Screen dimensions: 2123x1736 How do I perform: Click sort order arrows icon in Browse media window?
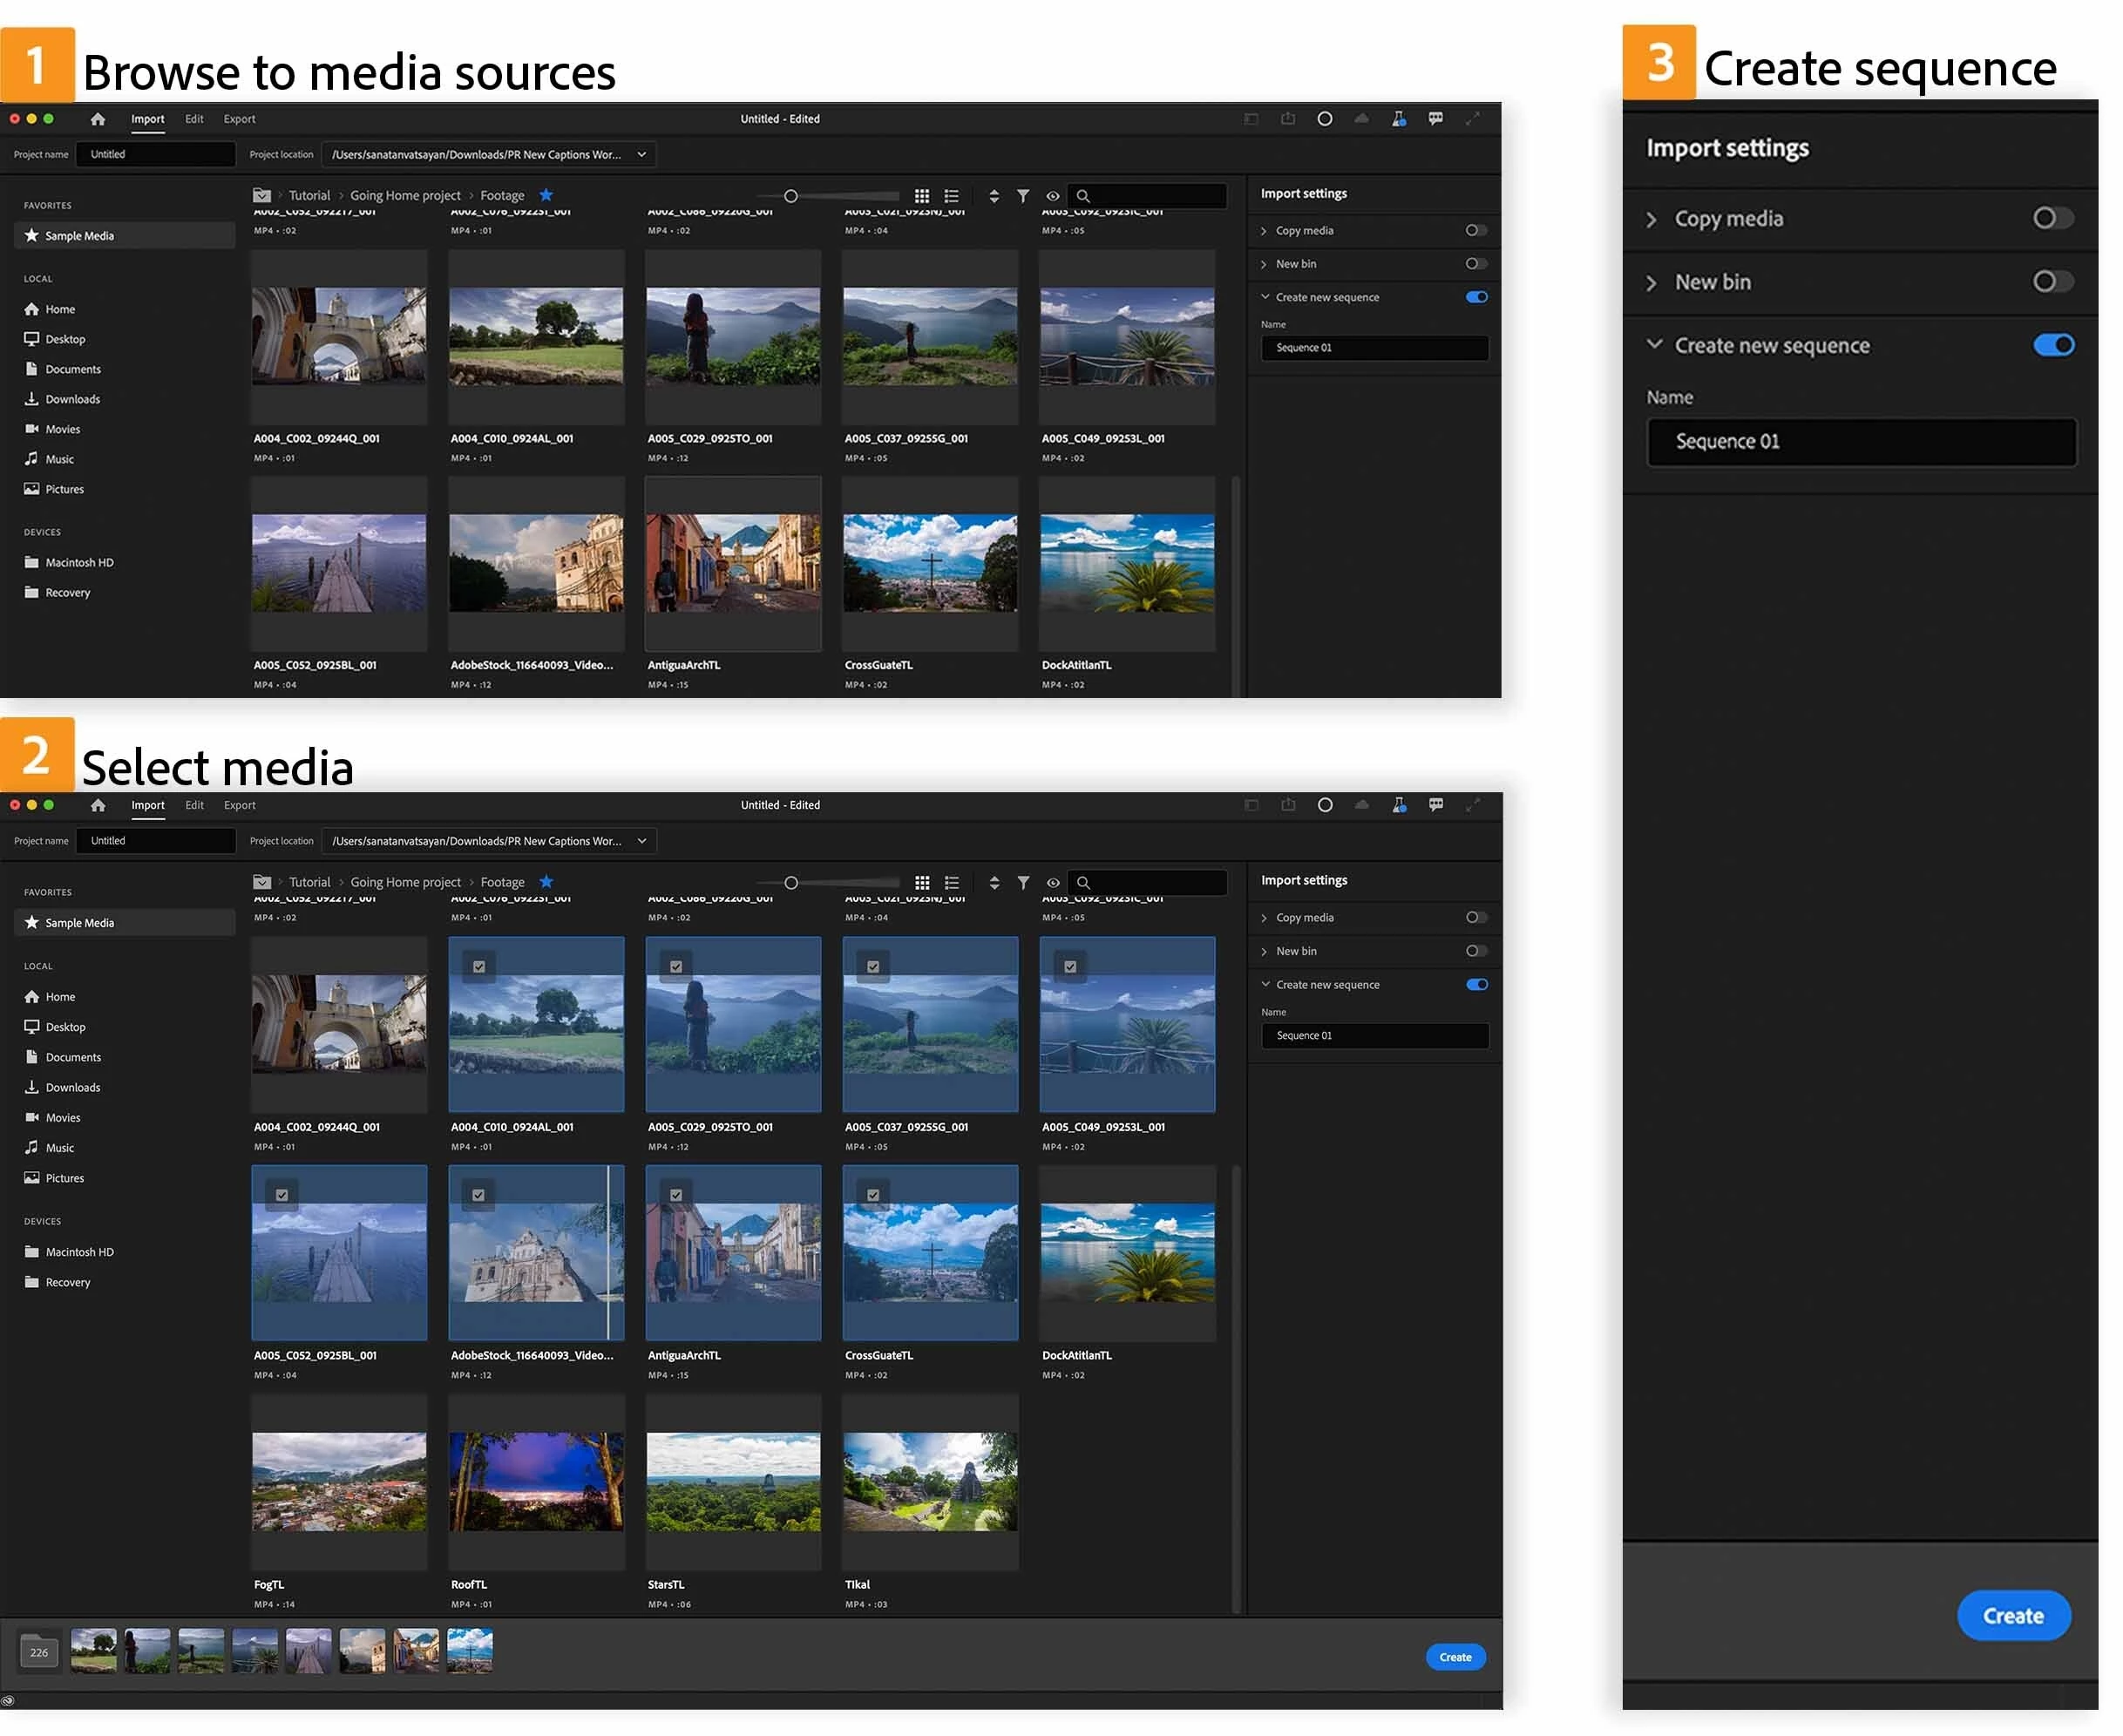click(x=994, y=196)
